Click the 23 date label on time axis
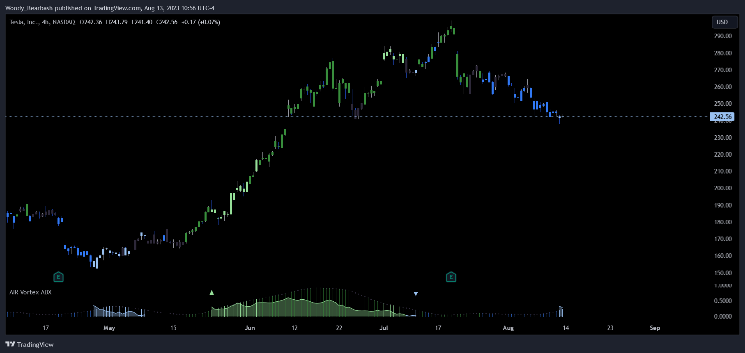This screenshot has height=353, width=745. point(610,328)
